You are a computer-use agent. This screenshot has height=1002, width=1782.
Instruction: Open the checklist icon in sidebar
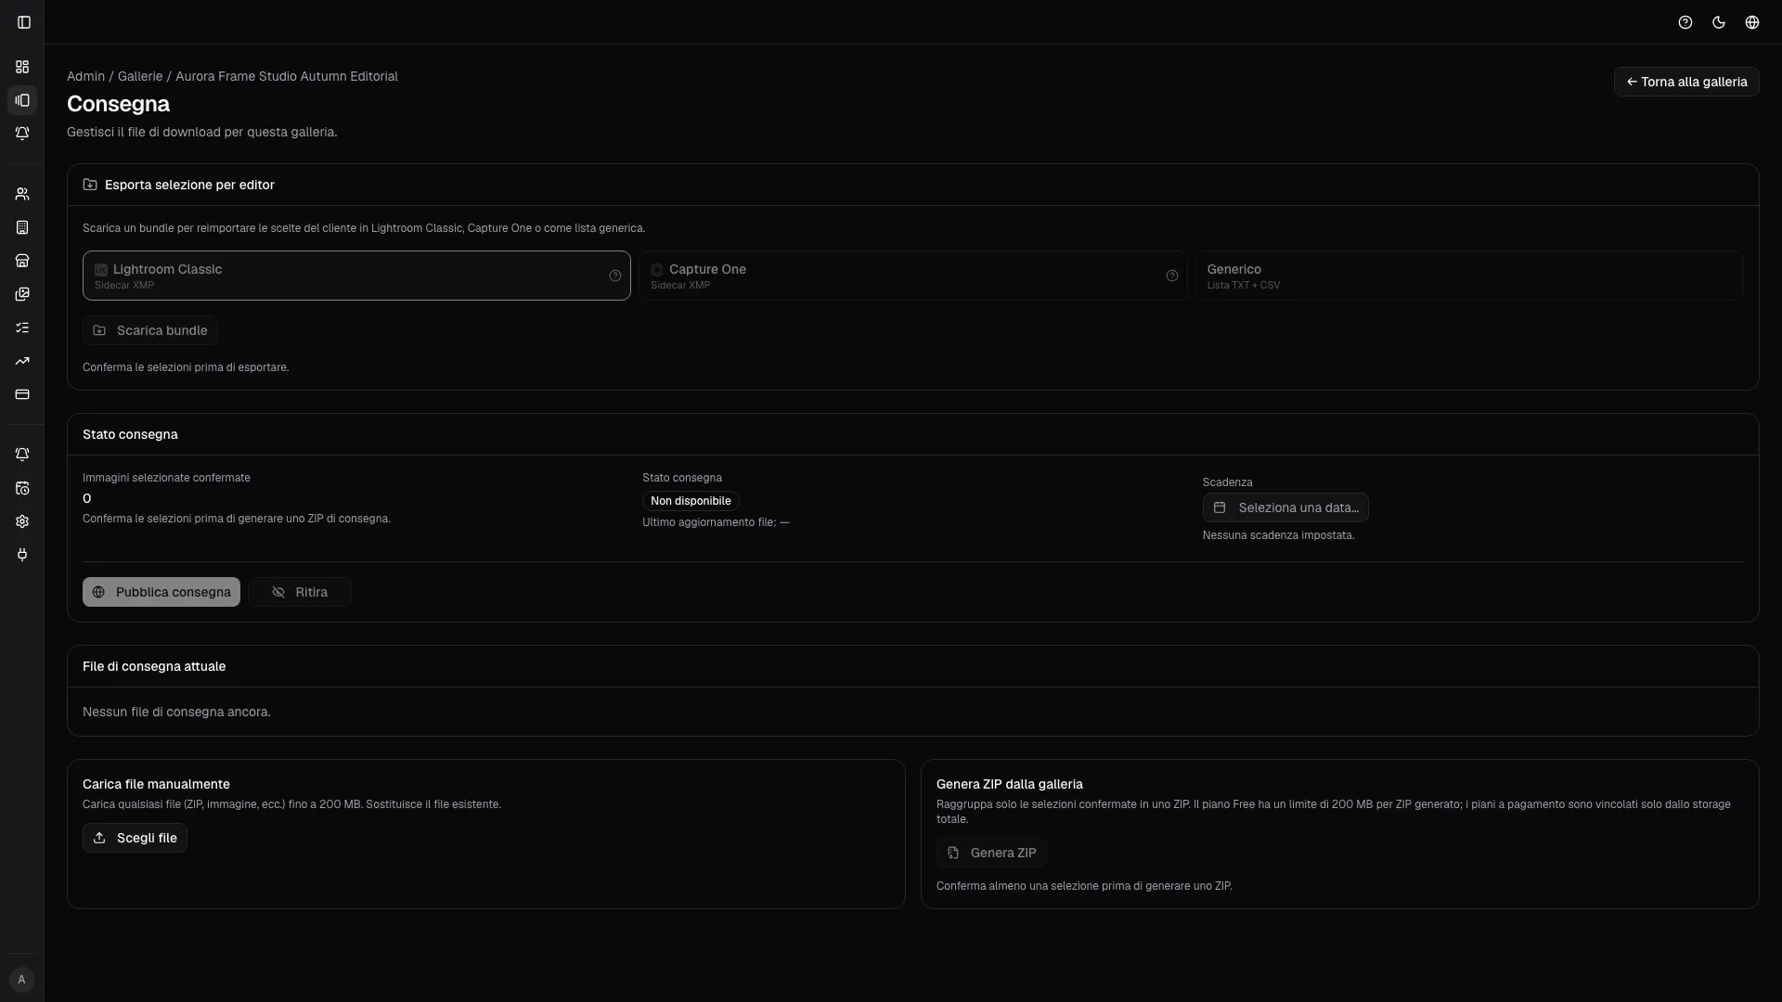tap(22, 328)
